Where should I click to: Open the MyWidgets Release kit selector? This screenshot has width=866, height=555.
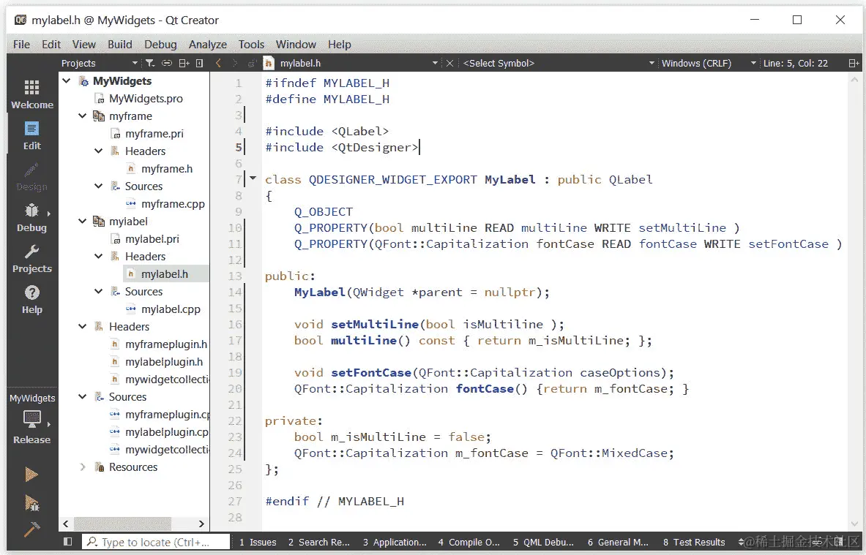coord(32,419)
